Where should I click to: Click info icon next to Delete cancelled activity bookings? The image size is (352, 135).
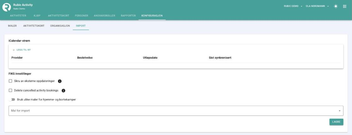tap(64, 90)
